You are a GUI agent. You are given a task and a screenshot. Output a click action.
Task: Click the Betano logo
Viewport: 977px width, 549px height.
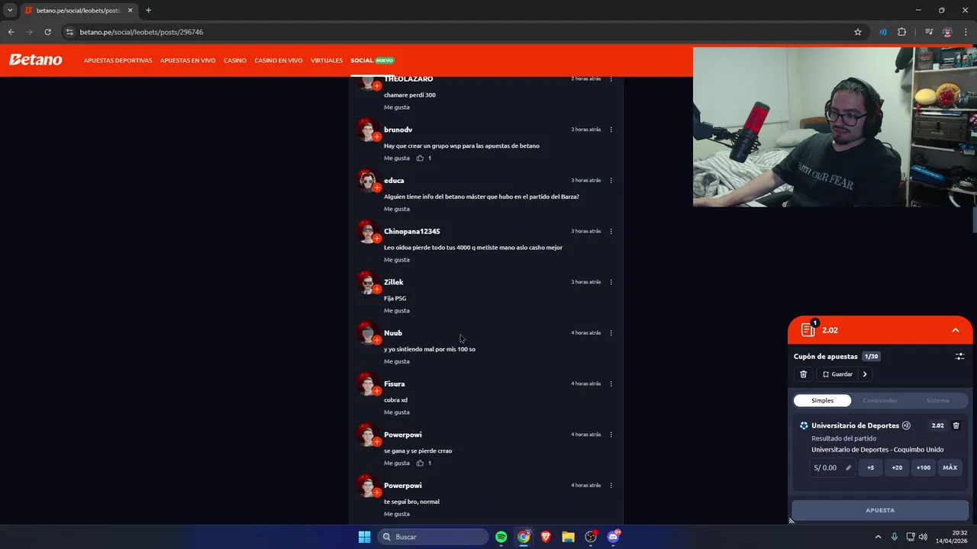[35, 59]
